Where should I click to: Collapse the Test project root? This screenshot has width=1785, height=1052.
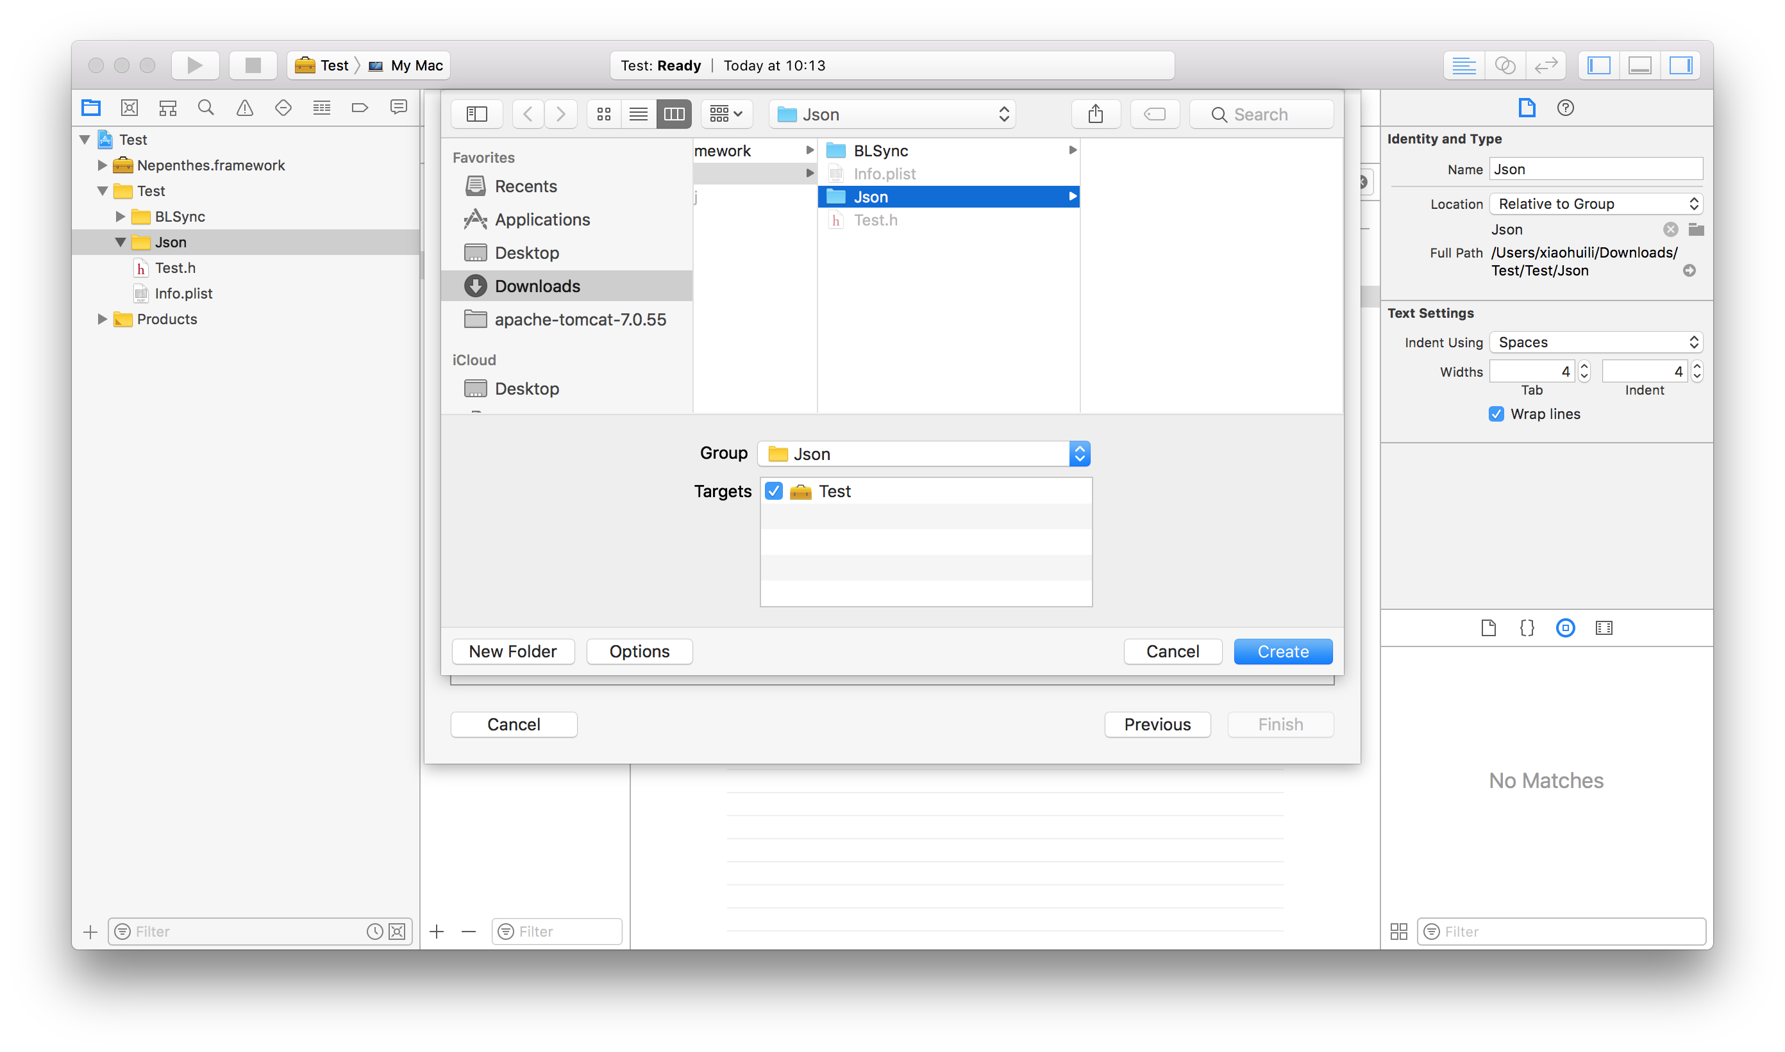pos(85,140)
